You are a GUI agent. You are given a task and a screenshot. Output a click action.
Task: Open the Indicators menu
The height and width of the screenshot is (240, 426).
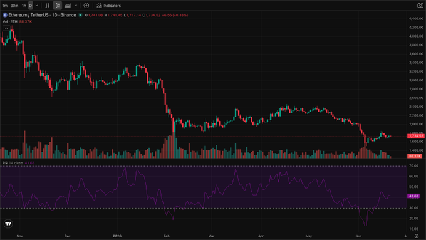[x=108, y=6]
